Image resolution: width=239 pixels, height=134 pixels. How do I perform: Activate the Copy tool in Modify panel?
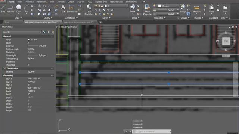(39, 10)
